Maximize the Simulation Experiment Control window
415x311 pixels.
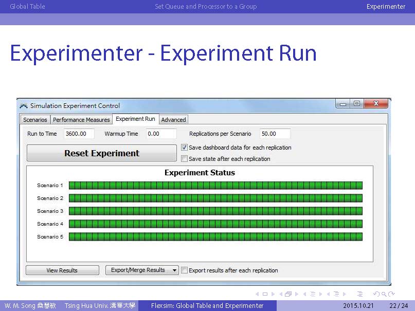[356, 104]
